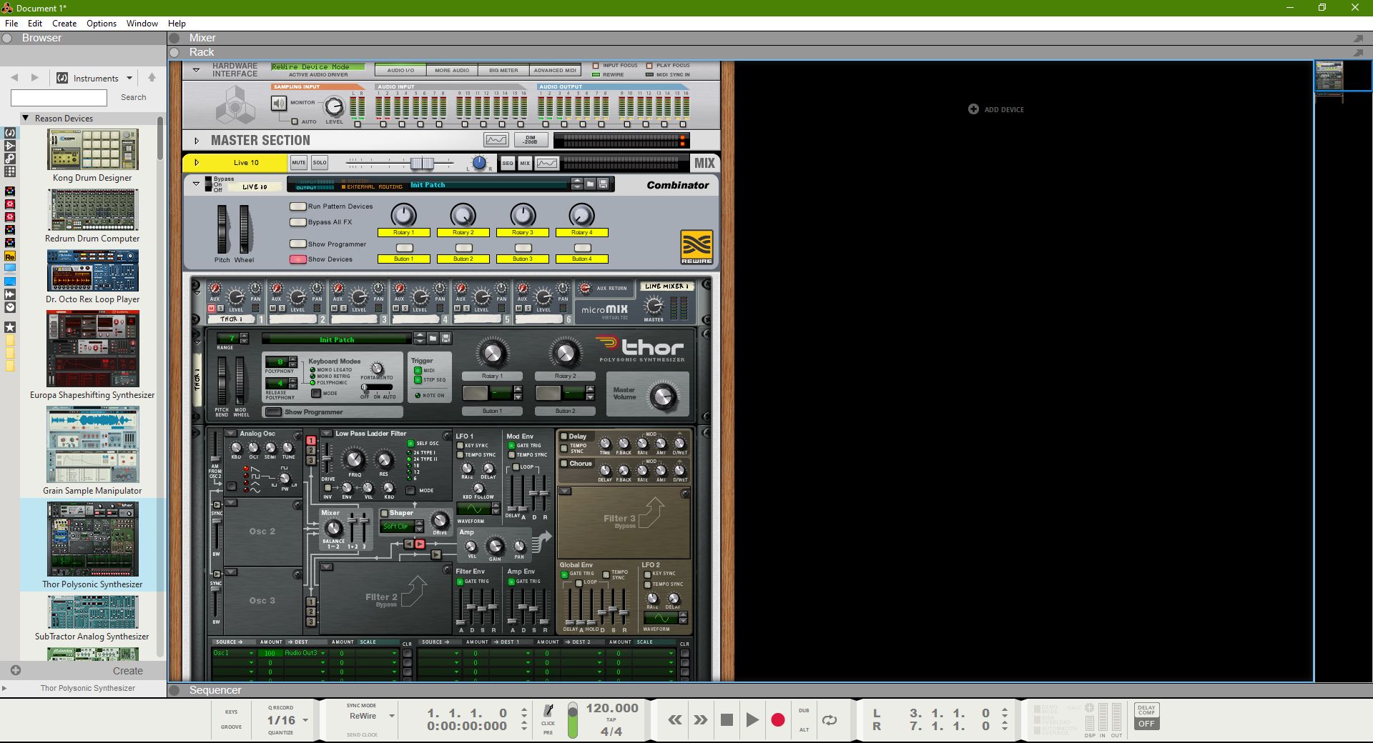Select the Utilities gear icon in sidebar
The width and height of the screenshot is (1373, 743).
tap(10, 159)
